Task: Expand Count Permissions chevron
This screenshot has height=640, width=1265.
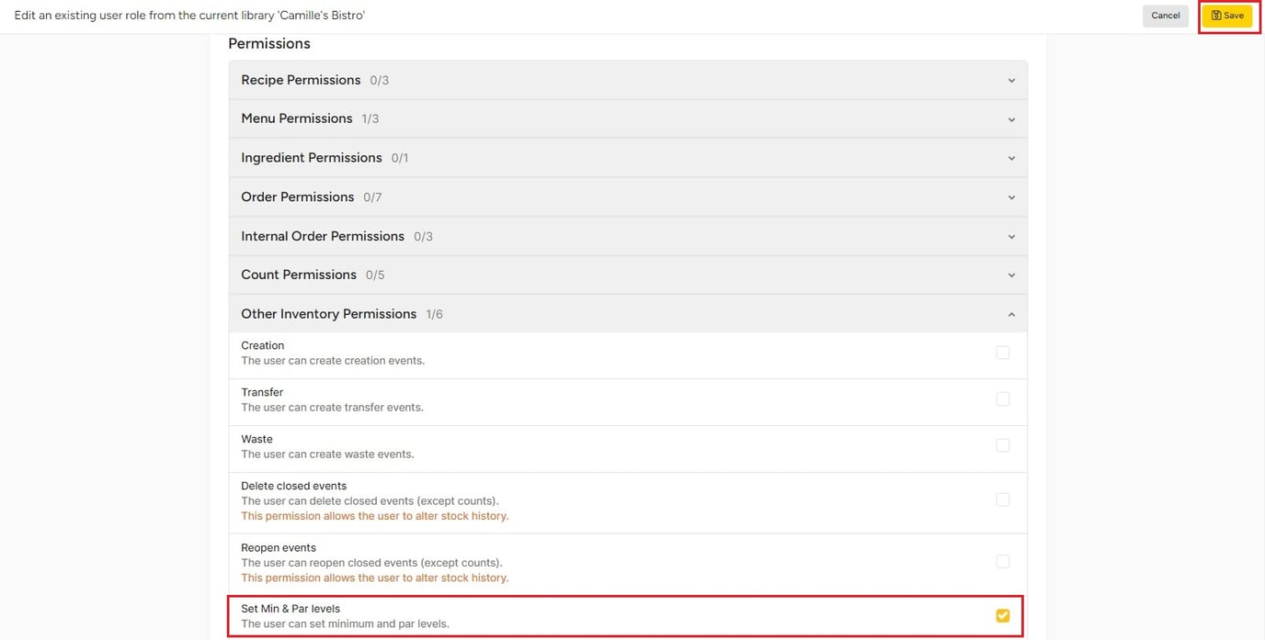Action: [x=1011, y=275]
